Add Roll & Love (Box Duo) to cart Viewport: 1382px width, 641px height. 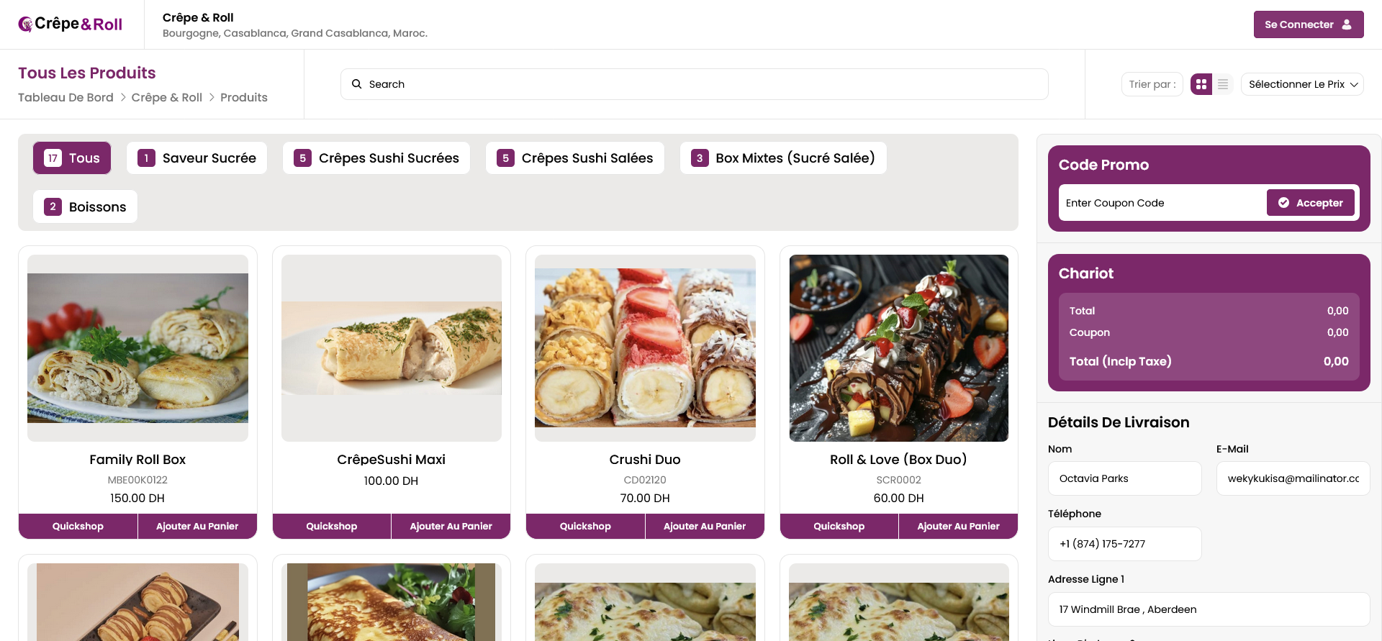click(958, 526)
